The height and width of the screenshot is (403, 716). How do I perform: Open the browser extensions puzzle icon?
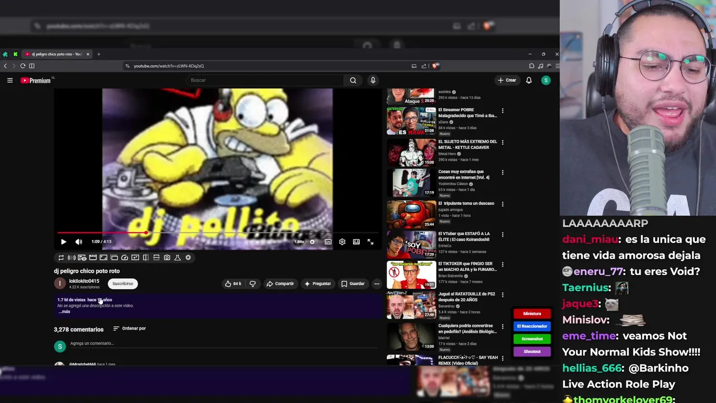click(531, 66)
